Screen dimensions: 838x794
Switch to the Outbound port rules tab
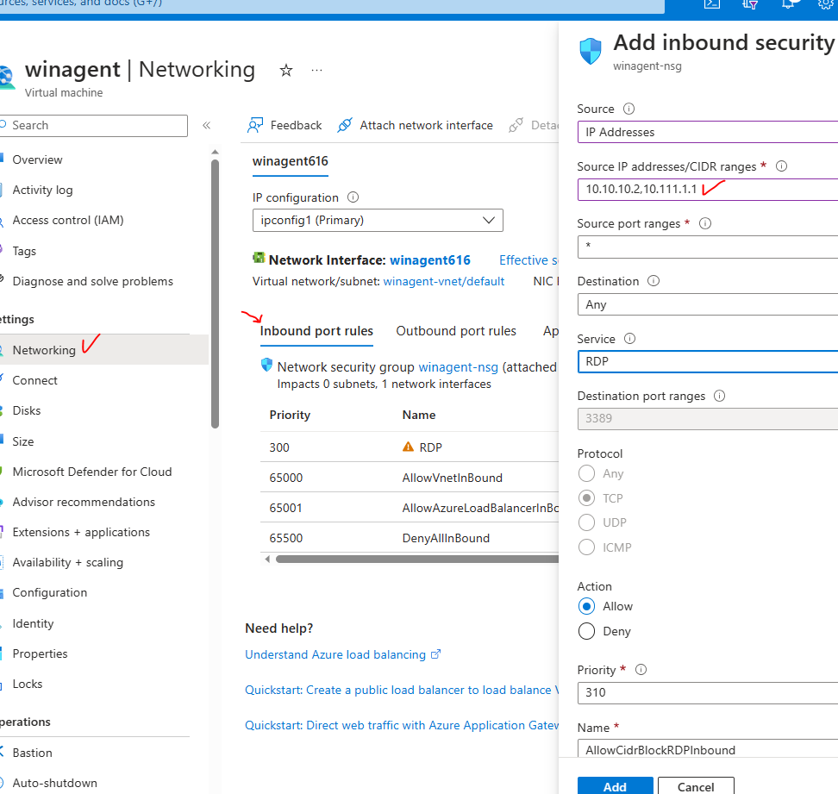pos(456,330)
